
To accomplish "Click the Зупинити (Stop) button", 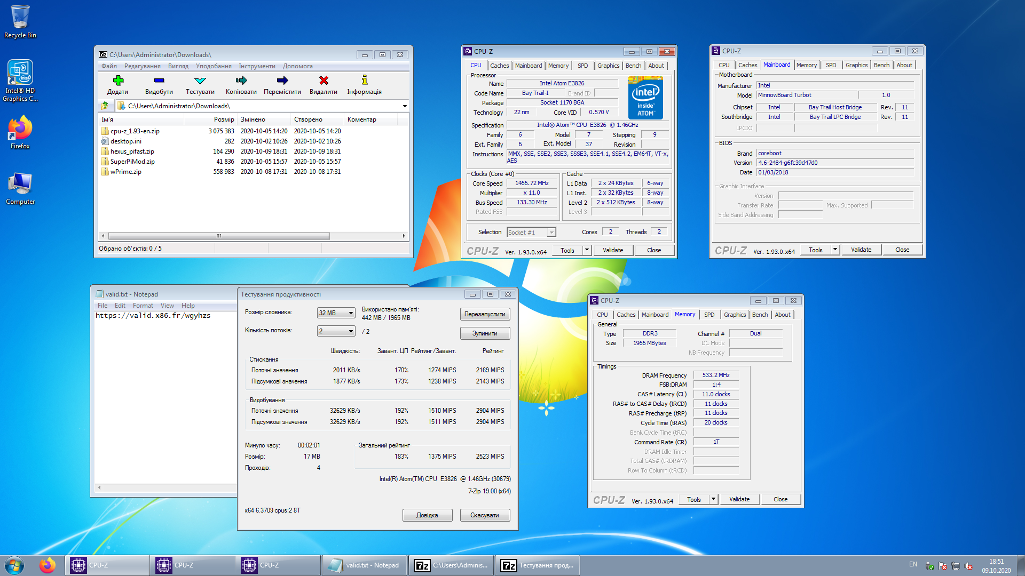I will tap(485, 333).
